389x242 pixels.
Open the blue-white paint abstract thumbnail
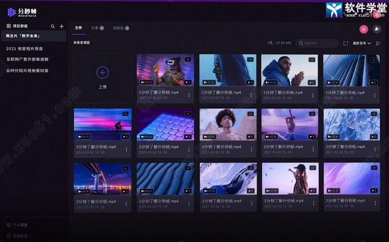228,179
